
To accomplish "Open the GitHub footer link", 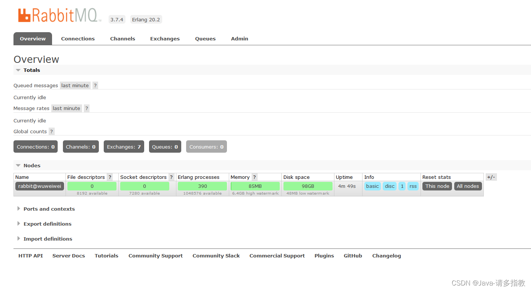I will click(353, 256).
